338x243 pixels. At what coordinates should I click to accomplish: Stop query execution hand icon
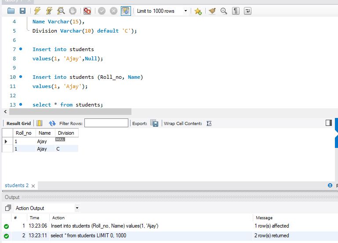point(73,11)
